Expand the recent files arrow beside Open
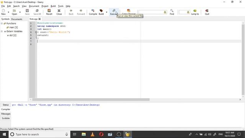 [20, 12]
